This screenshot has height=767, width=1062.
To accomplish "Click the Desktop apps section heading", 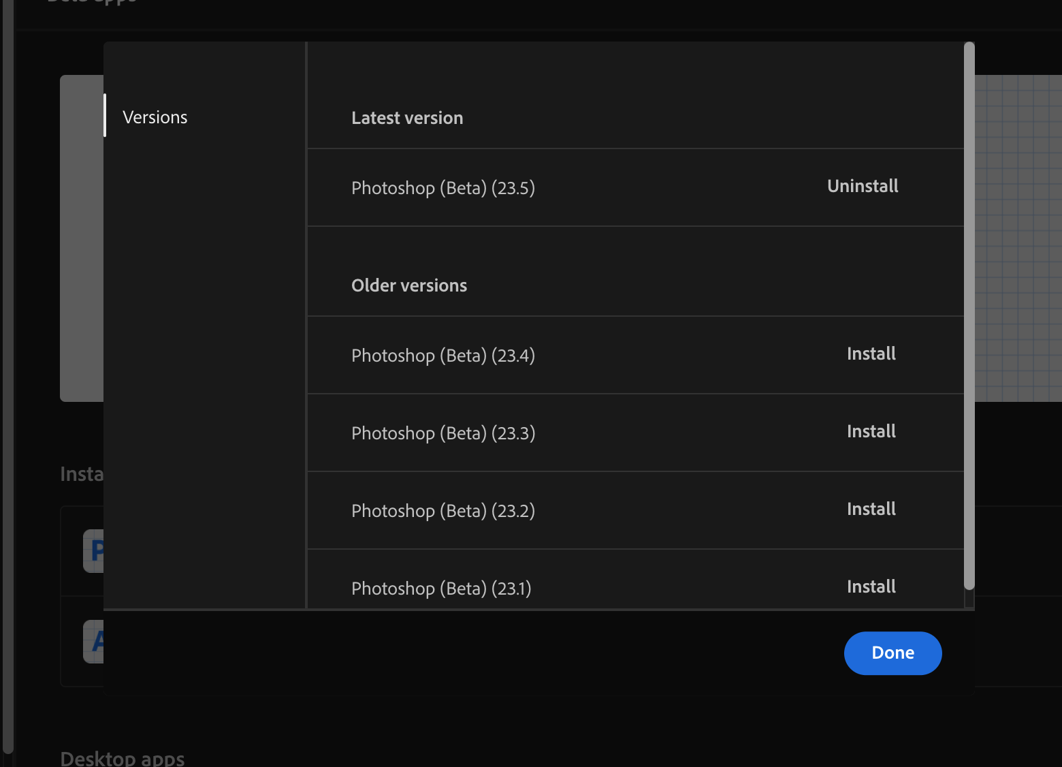I will coord(122,757).
